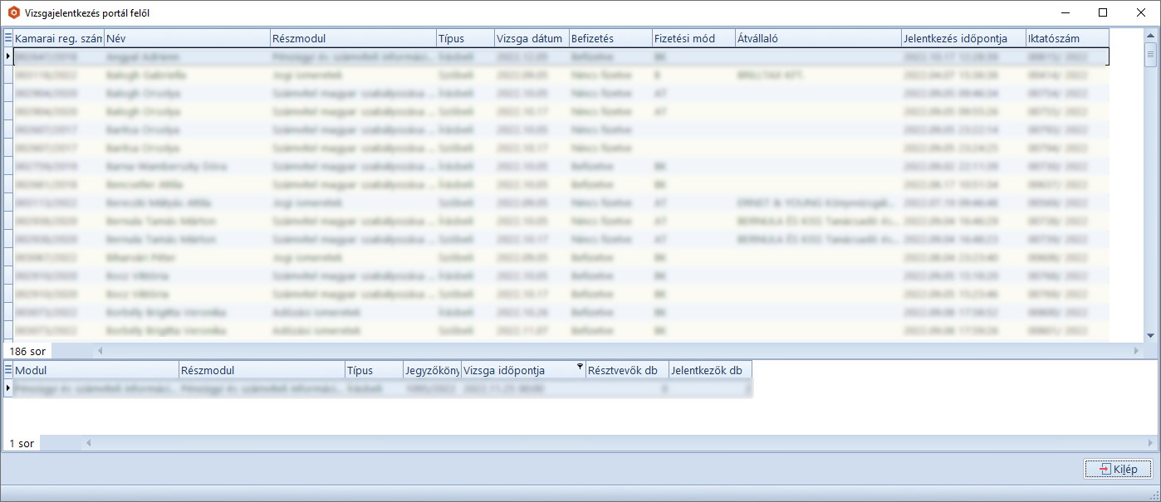Sort by Név column header

click(x=187, y=38)
